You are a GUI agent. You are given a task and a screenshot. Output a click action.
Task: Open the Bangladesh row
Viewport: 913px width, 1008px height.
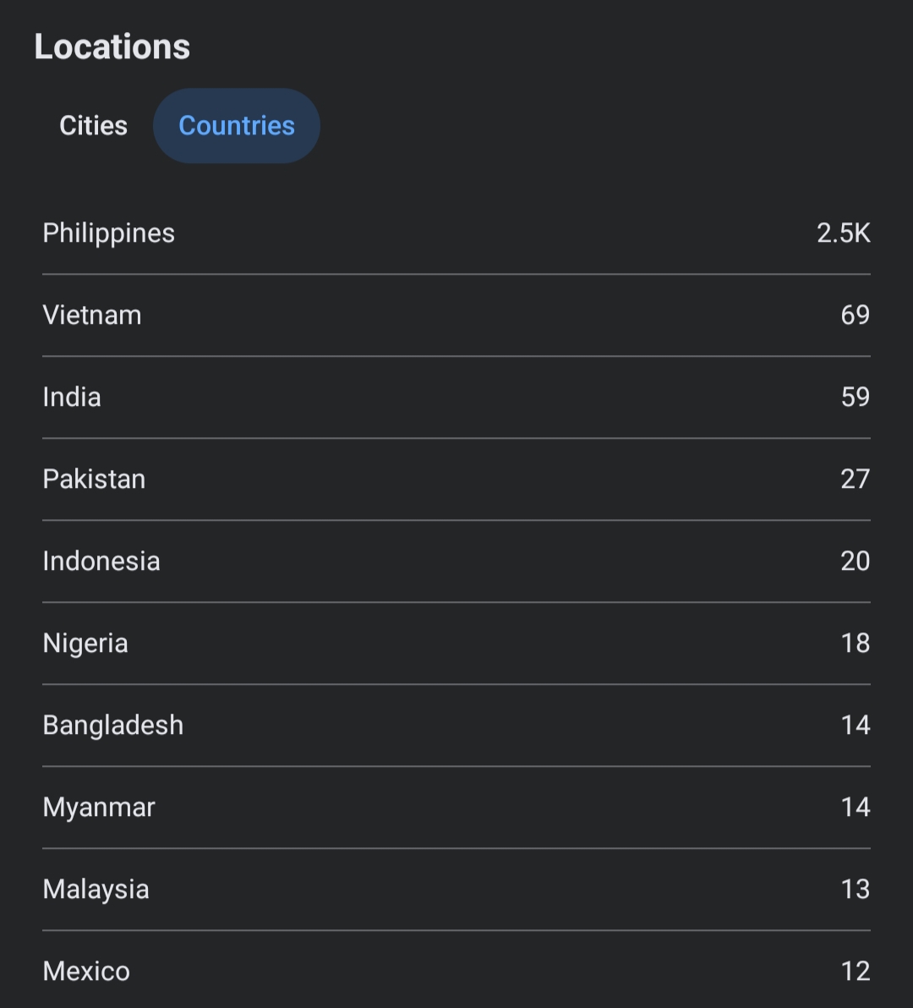pos(456,726)
